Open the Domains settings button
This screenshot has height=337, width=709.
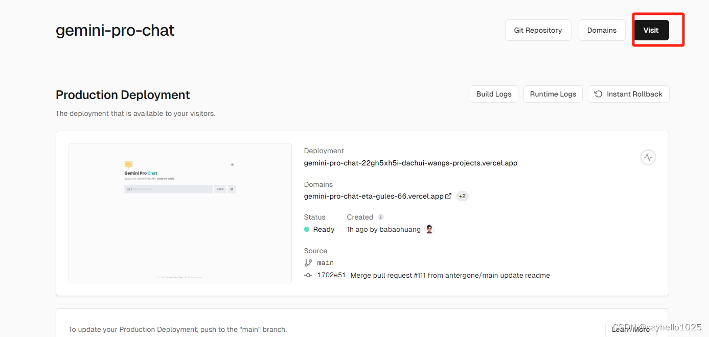click(602, 30)
